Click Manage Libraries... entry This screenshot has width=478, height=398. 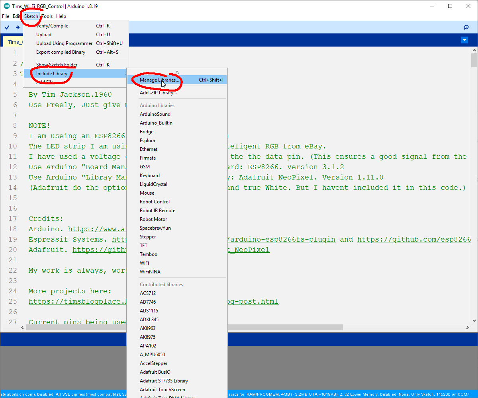click(177, 80)
